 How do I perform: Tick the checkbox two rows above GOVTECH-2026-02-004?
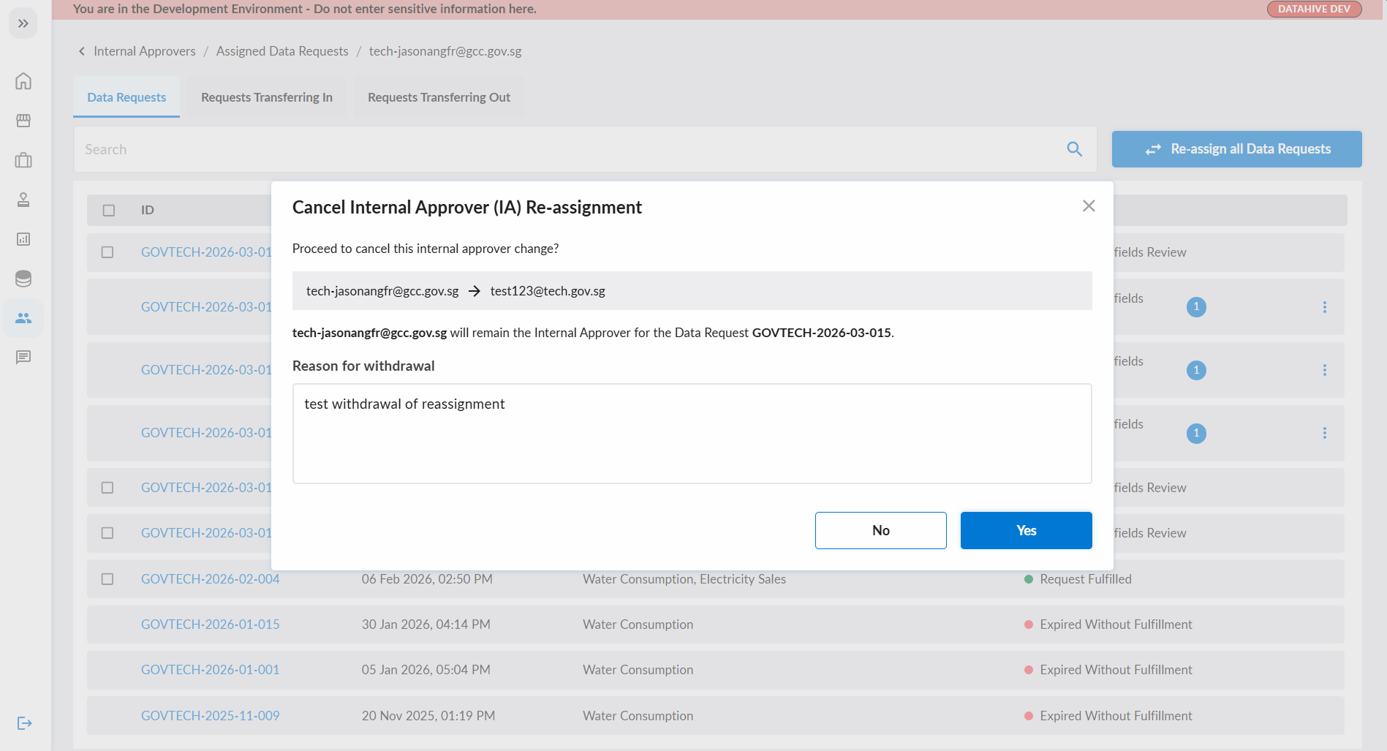click(107, 488)
